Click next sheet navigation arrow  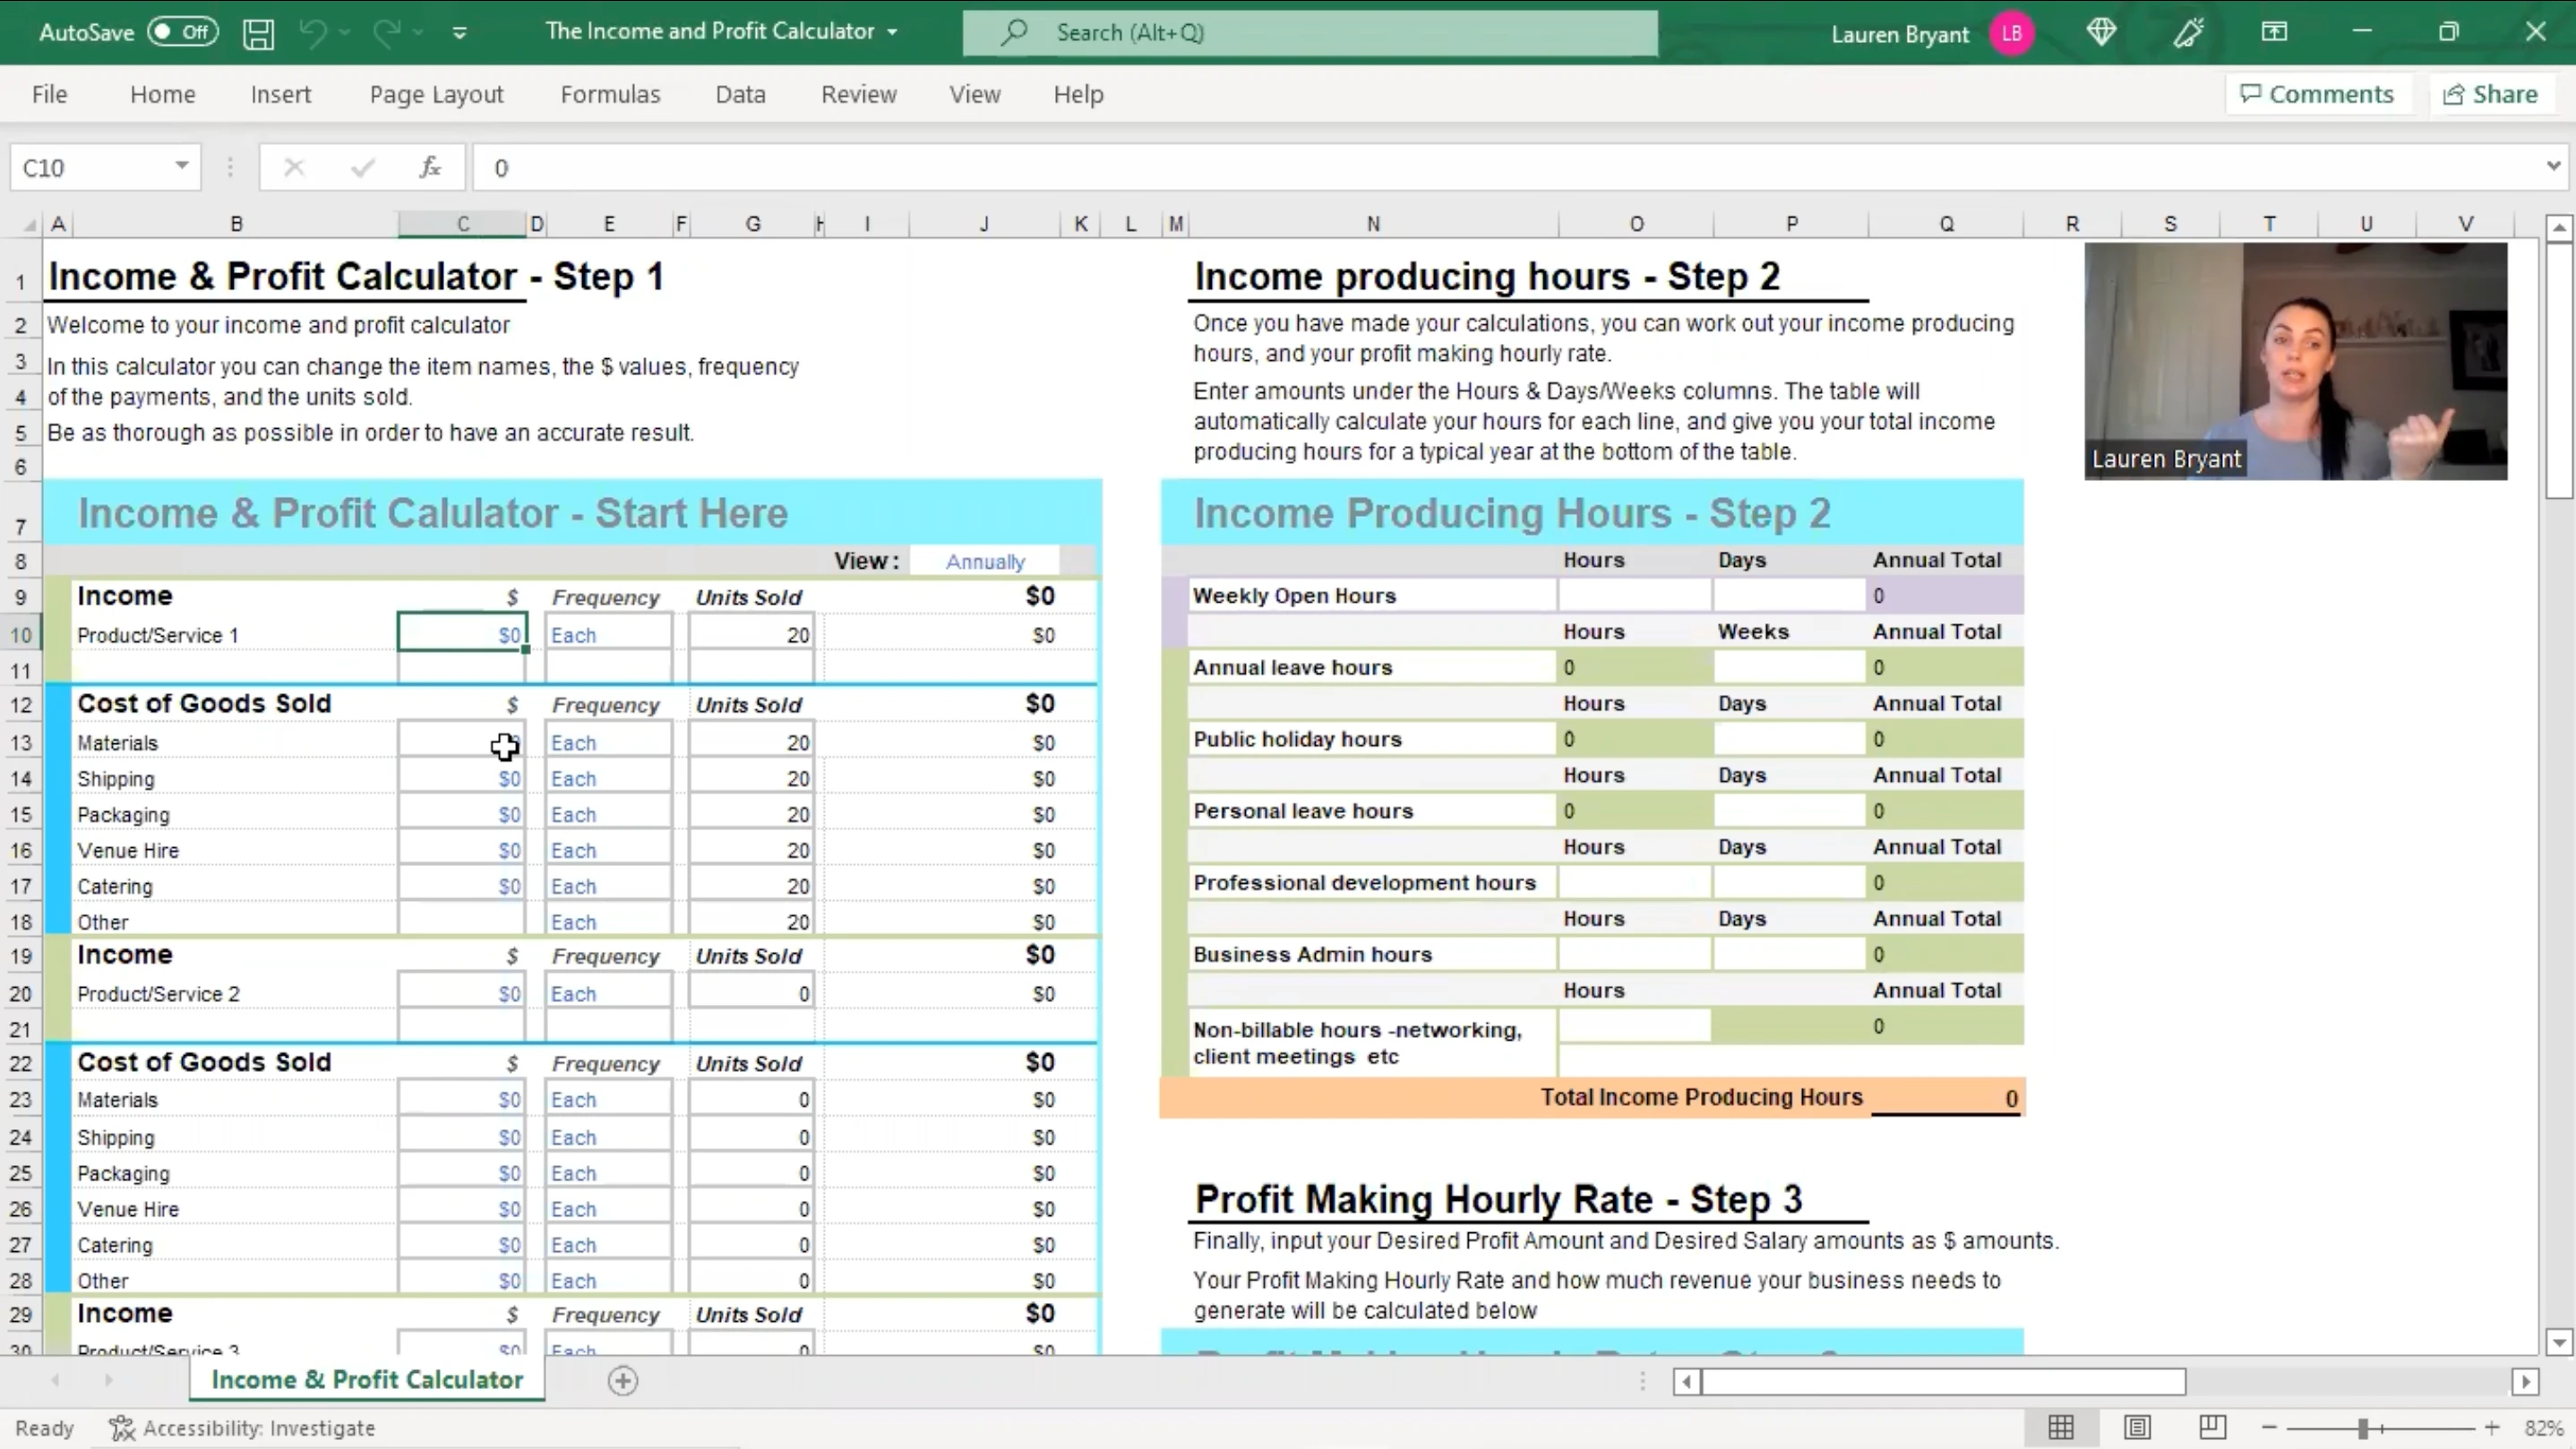coord(108,1380)
